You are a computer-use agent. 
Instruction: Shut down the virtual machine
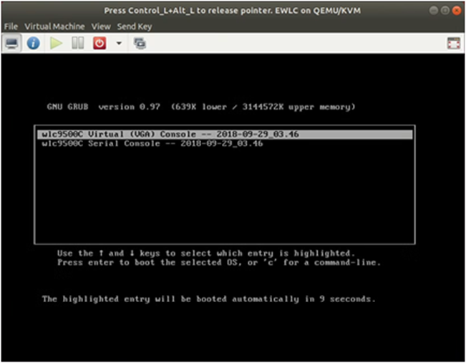99,44
